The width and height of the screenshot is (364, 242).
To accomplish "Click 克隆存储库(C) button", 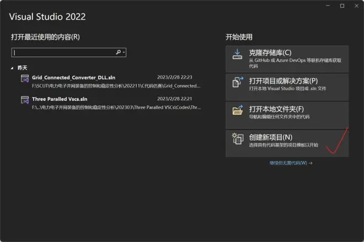I will click(287, 59).
